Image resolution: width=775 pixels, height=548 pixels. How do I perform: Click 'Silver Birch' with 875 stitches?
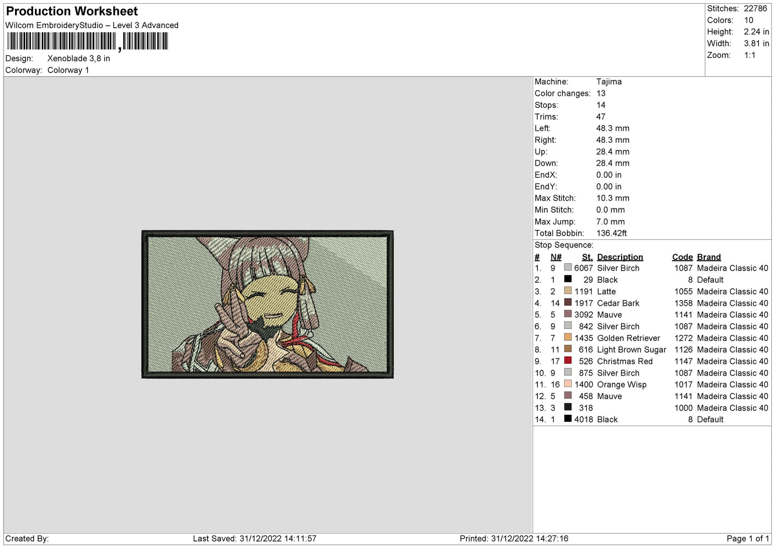click(x=618, y=373)
